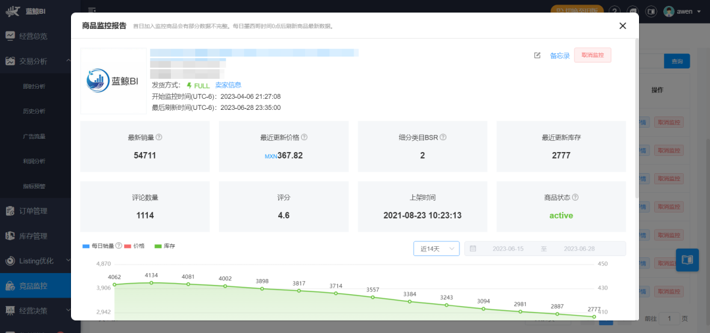Click the help question icon in top bar
Screen dimensions: 710x333
[615, 11]
